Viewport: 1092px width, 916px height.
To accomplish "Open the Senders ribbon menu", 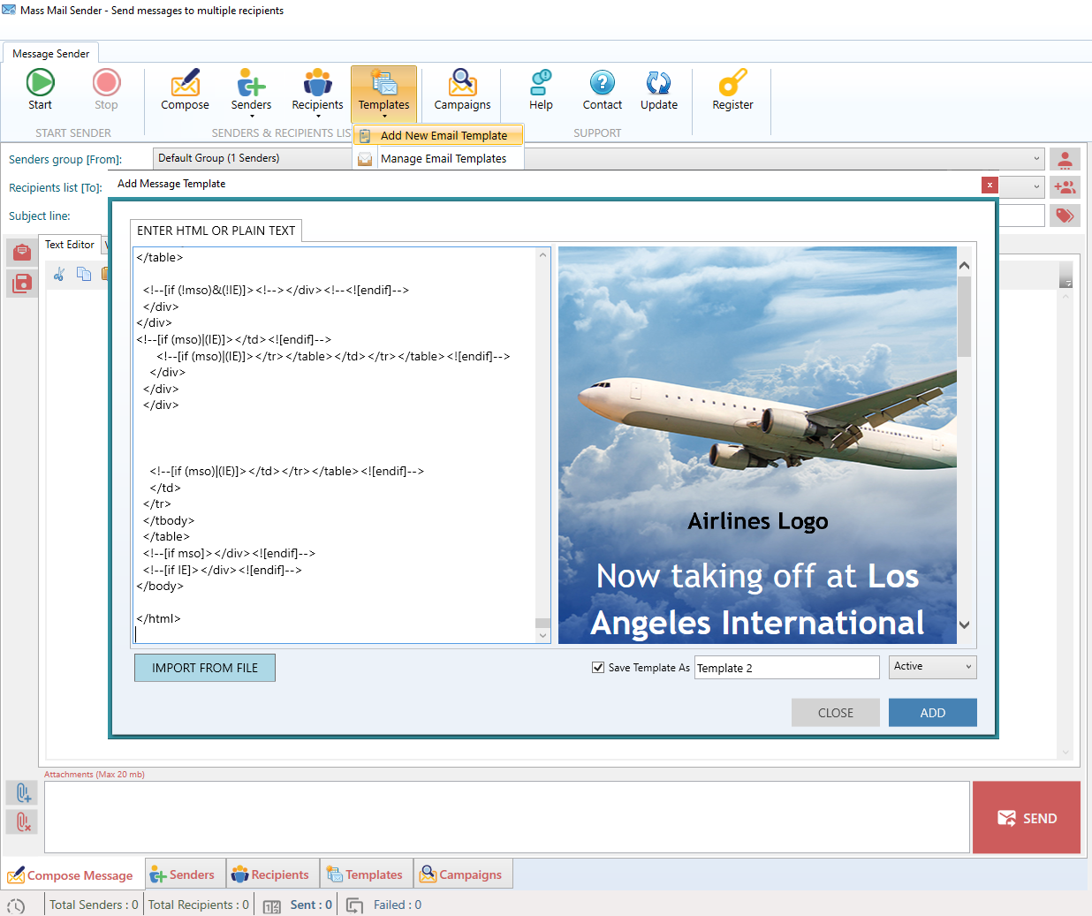I will click(251, 92).
